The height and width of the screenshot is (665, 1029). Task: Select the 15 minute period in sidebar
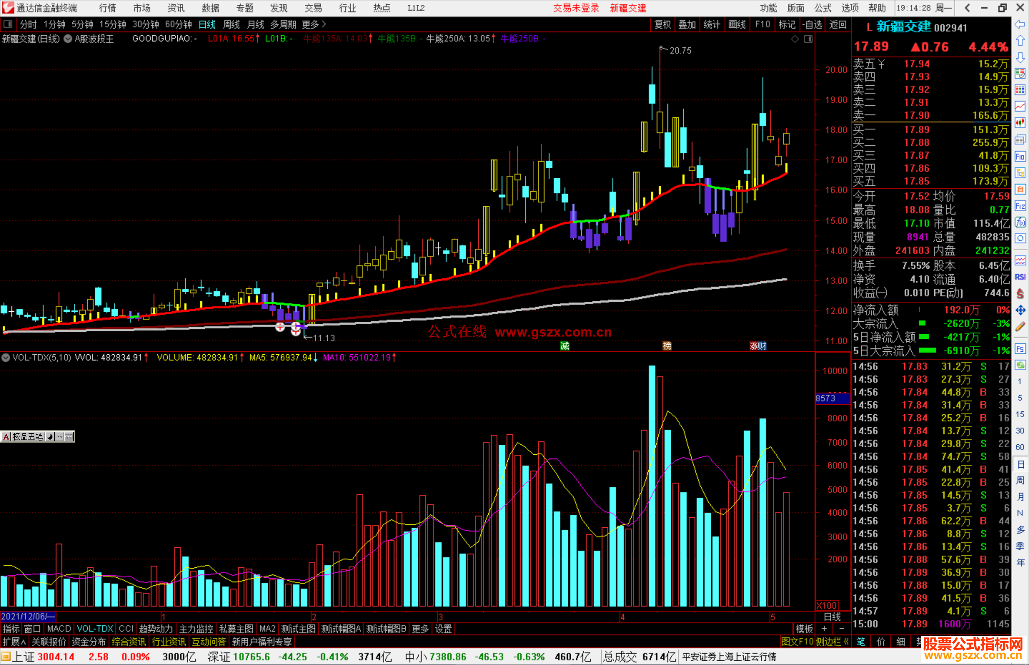tap(1020, 414)
